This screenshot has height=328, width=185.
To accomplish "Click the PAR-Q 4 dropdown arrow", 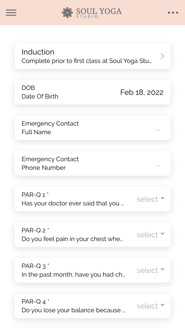I will [162, 305].
